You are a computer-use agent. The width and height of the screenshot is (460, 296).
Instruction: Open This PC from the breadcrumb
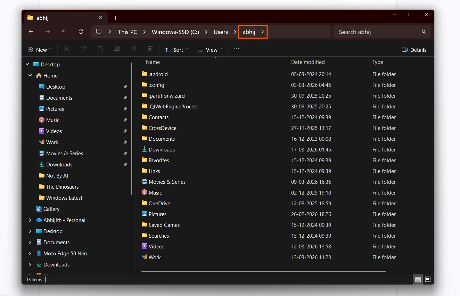coord(128,32)
